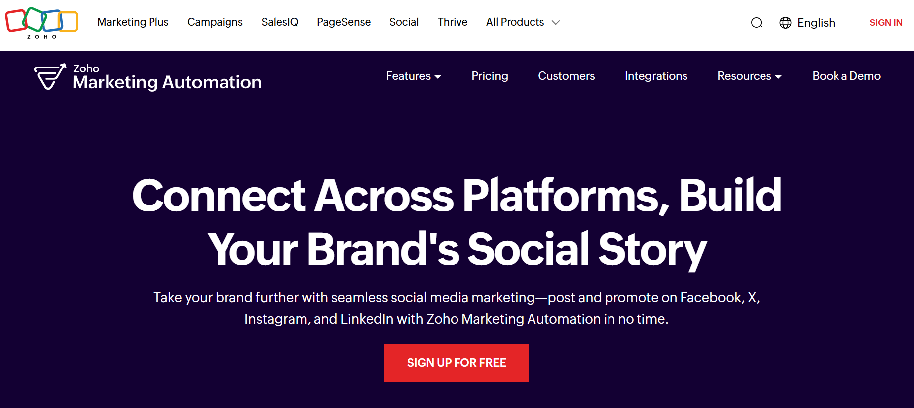Viewport: 914px width, 408px height.
Task: Open the search icon
Action: [x=756, y=23]
